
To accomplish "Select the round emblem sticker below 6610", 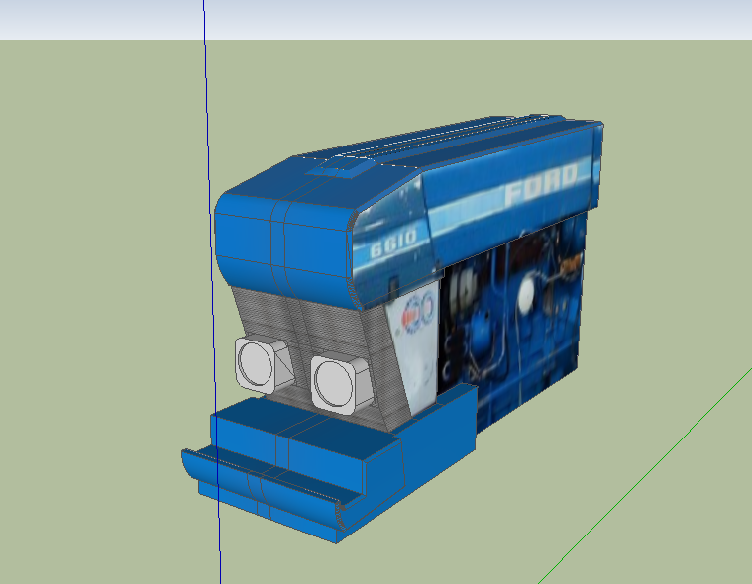I will click(x=419, y=313).
